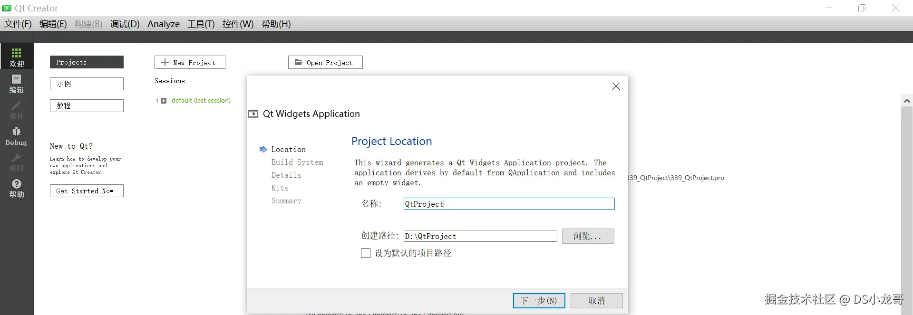Select the 示例 examples tab
This screenshot has width=913, height=315.
(87, 84)
